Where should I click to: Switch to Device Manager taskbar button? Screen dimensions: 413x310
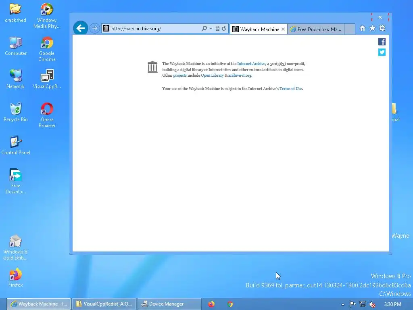click(169, 304)
